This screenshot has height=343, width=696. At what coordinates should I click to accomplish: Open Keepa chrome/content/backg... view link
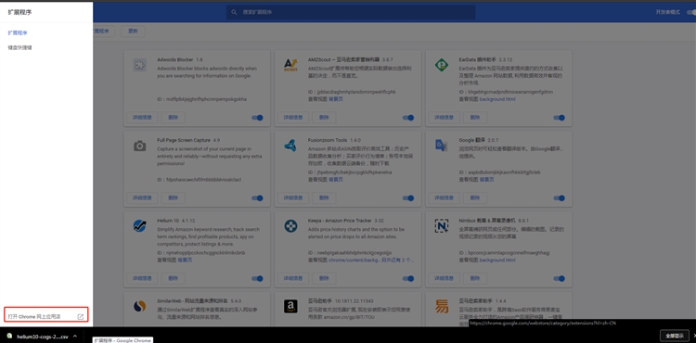354,260
